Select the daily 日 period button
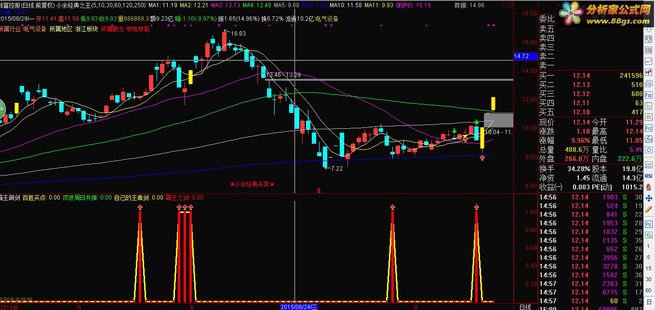Image resolution: width=655 pixels, height=310 pixels. (649, 301)
